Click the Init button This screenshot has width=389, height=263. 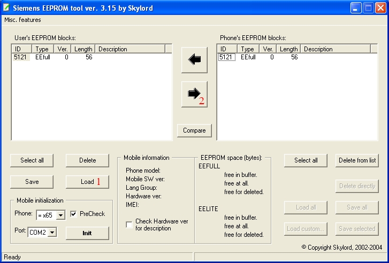pos(87,233)
